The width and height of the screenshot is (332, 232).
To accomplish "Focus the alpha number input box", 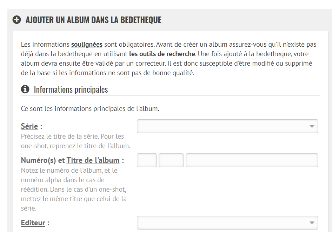I will click(171, 160).
